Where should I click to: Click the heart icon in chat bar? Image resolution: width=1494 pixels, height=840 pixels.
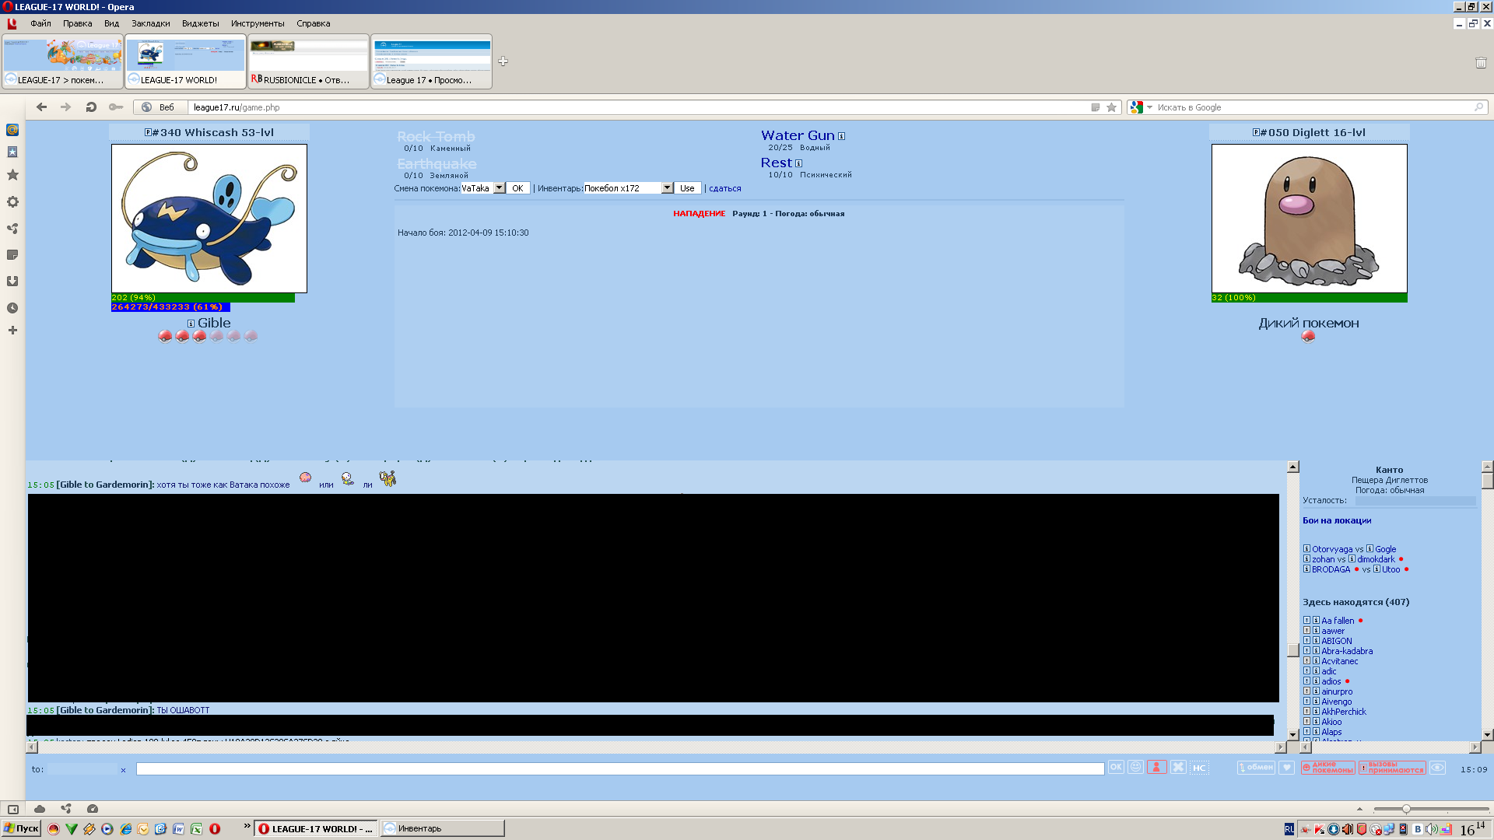point(1287,768)
